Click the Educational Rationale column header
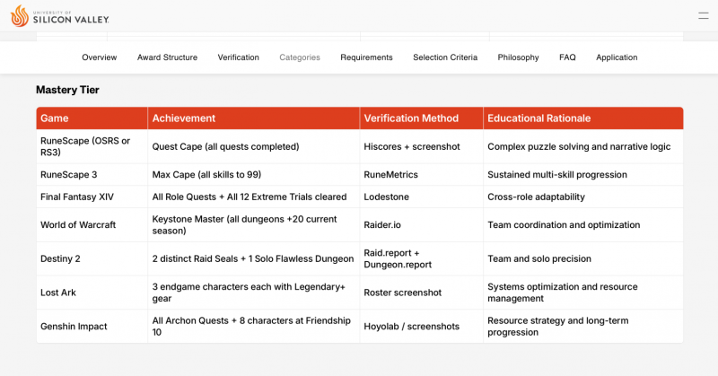The image size is (718, 376). coord(582,118)
